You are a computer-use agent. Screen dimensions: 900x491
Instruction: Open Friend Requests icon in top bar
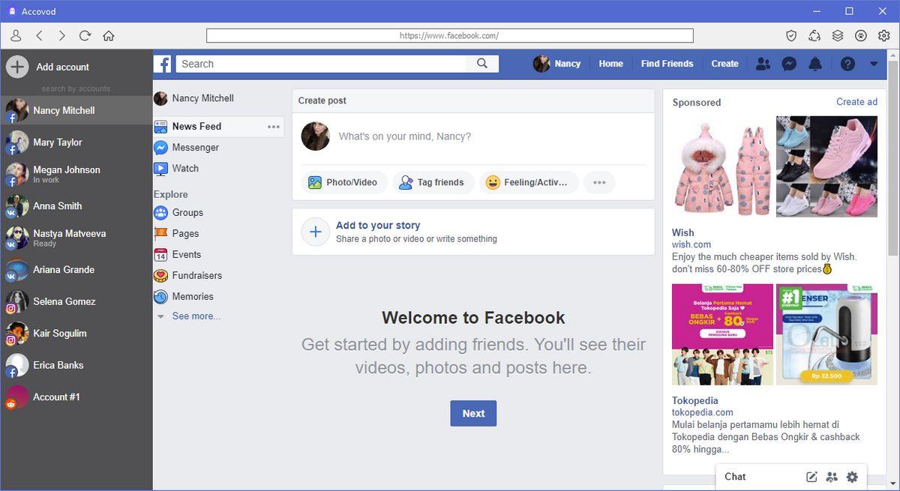coord(763,64)
